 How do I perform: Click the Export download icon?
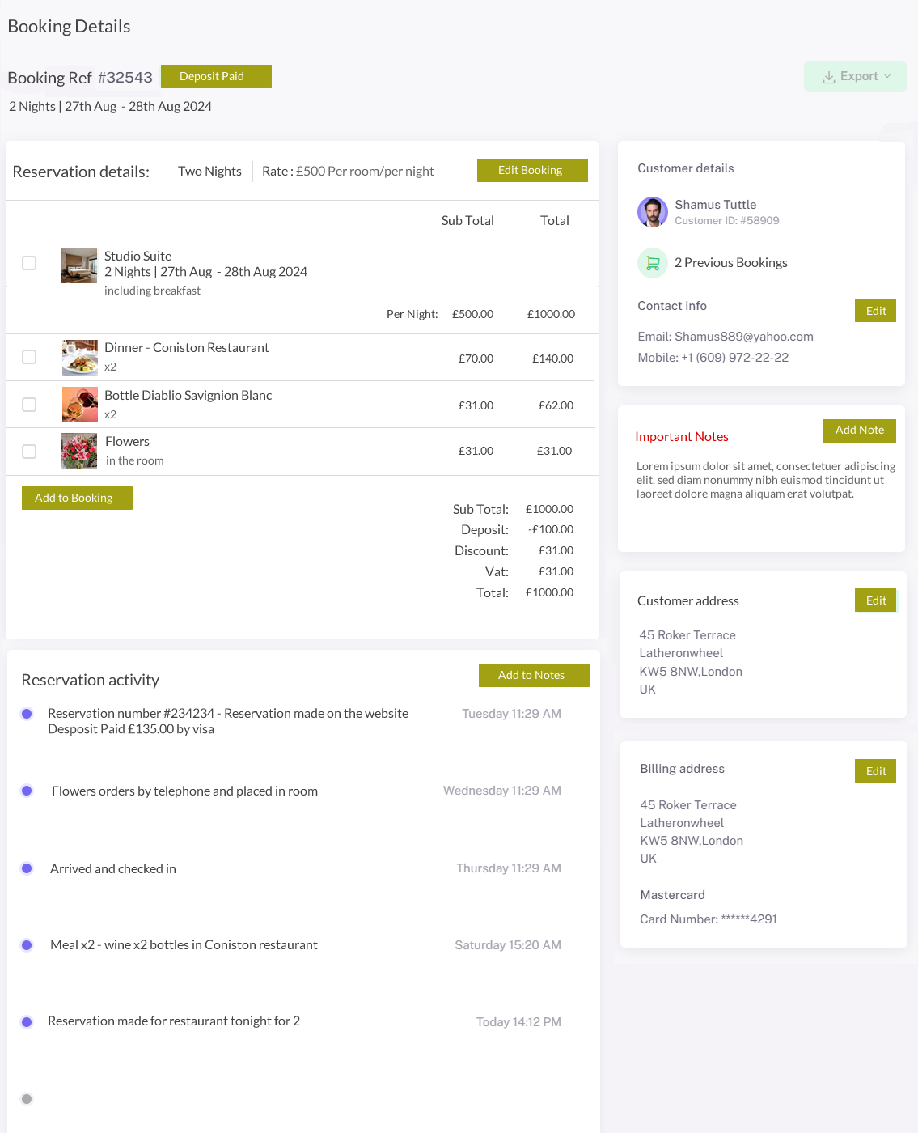[829, 77]
